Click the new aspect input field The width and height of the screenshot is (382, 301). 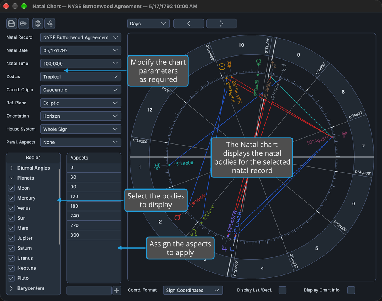click(x=89, y=291)
